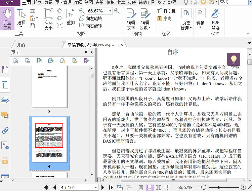
Task: Enable facing pages view mode
Action: click(x=158, y=187)
